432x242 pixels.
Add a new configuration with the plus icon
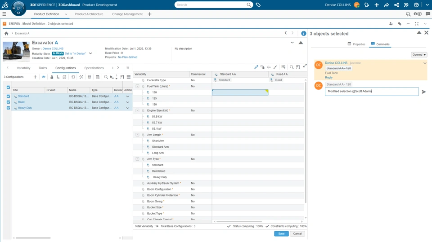[x=35, y=77]
